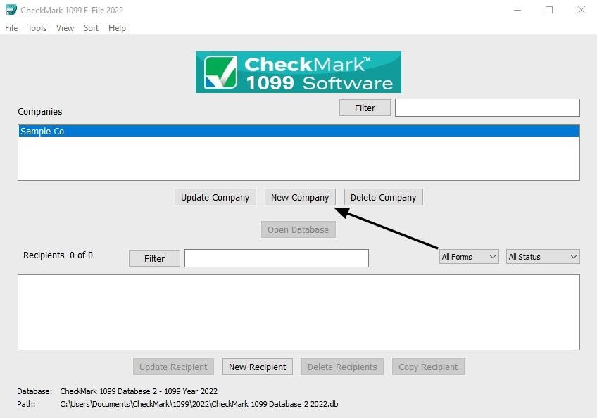The width and height of the screenshot is (597, 418).
Task: Click the Delete Company button
Action: (383, 197)
